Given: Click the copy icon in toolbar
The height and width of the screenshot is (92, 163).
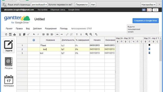Looking at the screenshot, I should (24, 34).
